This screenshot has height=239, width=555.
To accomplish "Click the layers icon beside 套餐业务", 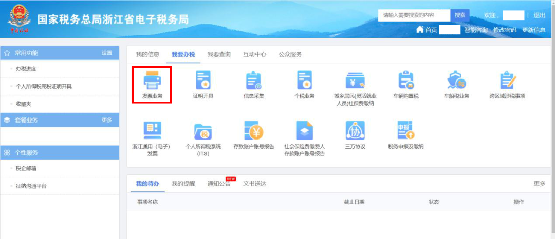I will point(7,120).
